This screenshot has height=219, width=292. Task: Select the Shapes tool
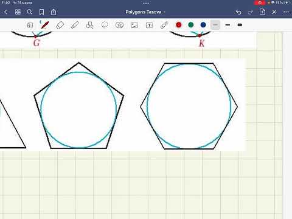89,25
